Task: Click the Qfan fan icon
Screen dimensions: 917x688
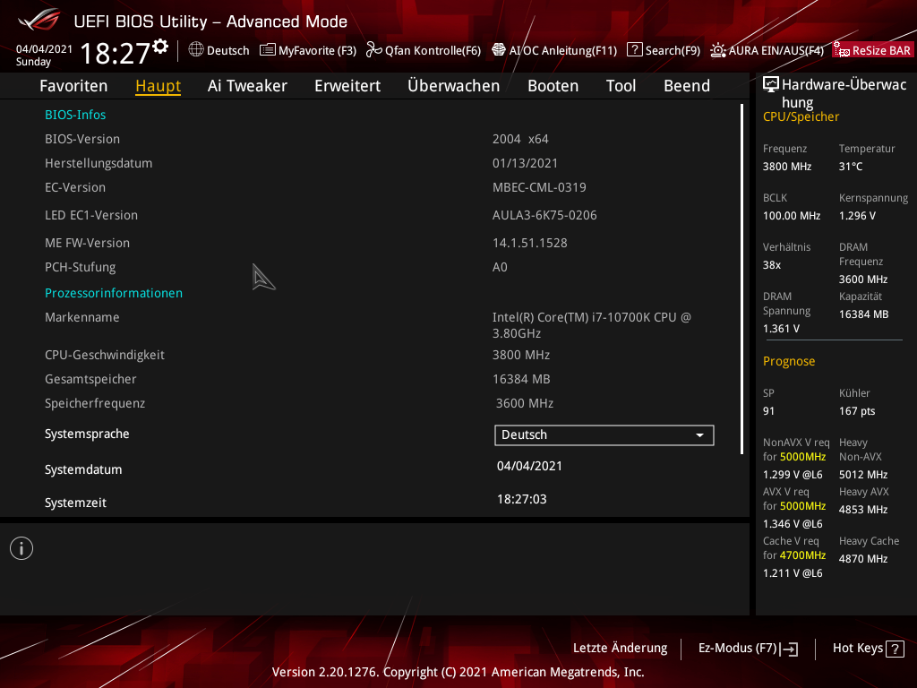Action: pyautogui.click(x=373, y=50)
